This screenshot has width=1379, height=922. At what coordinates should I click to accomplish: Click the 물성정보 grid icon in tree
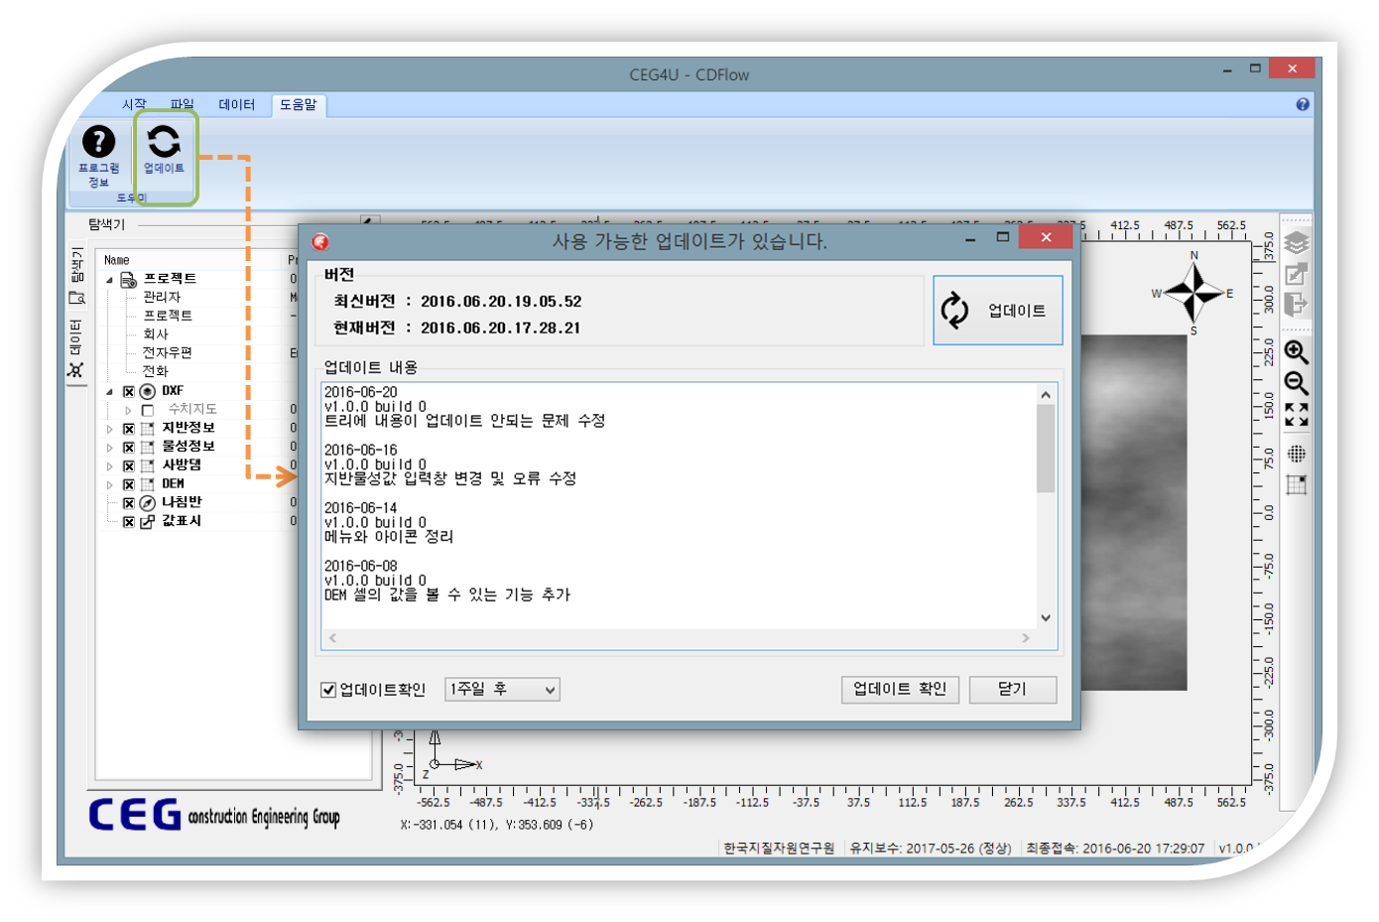148,448
